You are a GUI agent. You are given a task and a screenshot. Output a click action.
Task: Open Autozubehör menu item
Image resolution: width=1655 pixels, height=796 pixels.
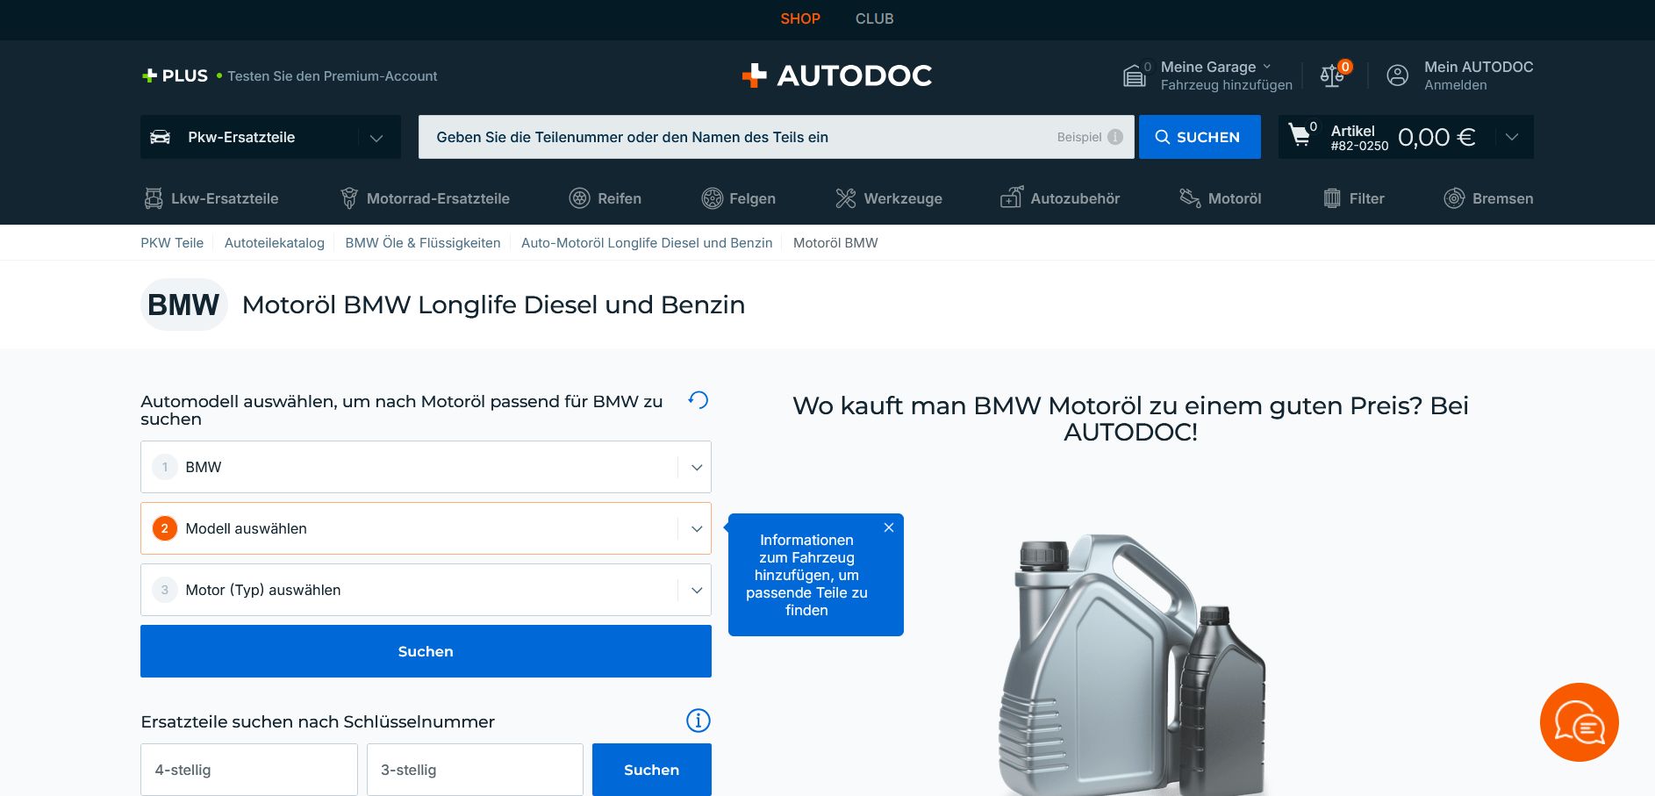(x=1075, y=198)
